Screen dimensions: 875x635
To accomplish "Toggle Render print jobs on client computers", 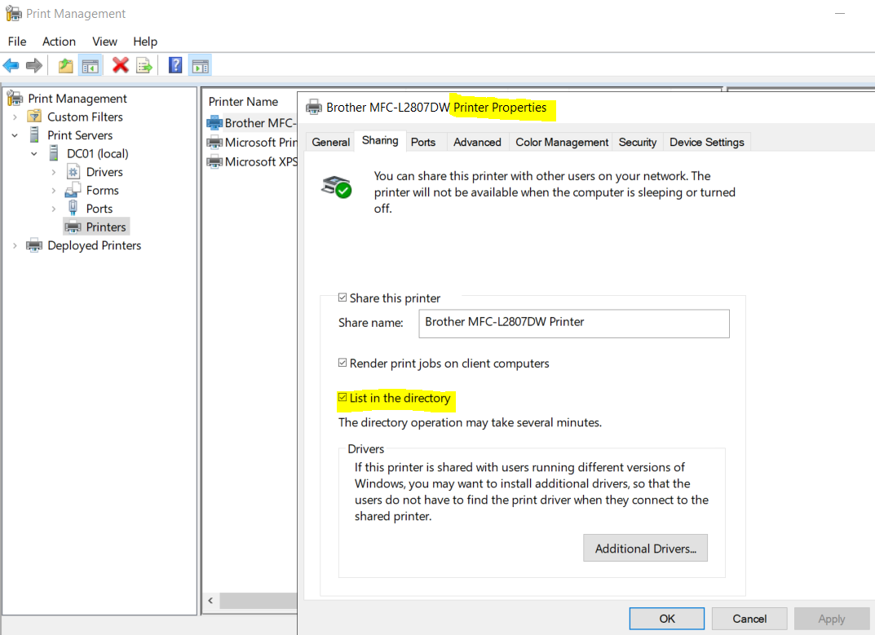I will pyautogui.click(x=342, y=363).
